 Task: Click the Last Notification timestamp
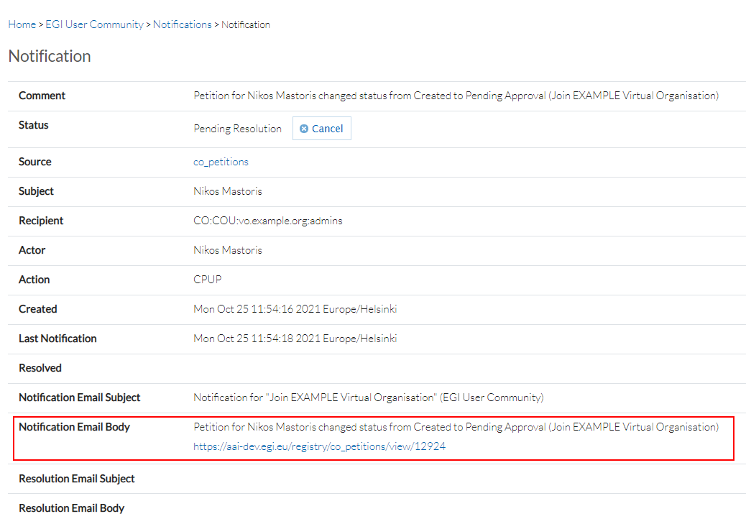tap(295, 339)
